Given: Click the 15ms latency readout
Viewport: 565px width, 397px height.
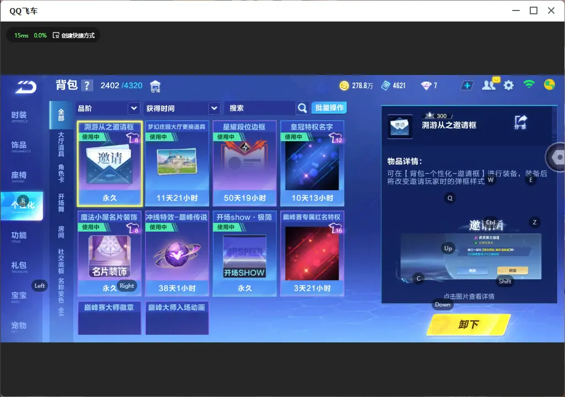Looking at the screenshot, I should [21, 35].
